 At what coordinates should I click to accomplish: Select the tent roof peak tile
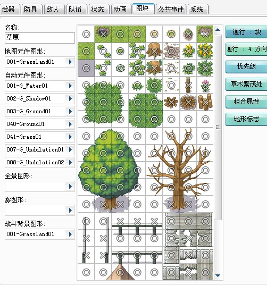[x=120, y=272]
